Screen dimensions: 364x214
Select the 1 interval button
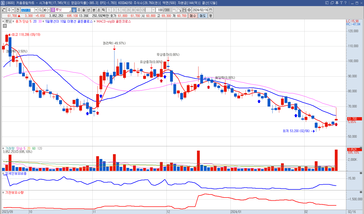pyautogui.click(x=109, y=10)
